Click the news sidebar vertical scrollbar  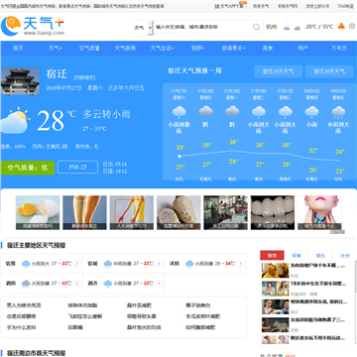pos(355,278)
